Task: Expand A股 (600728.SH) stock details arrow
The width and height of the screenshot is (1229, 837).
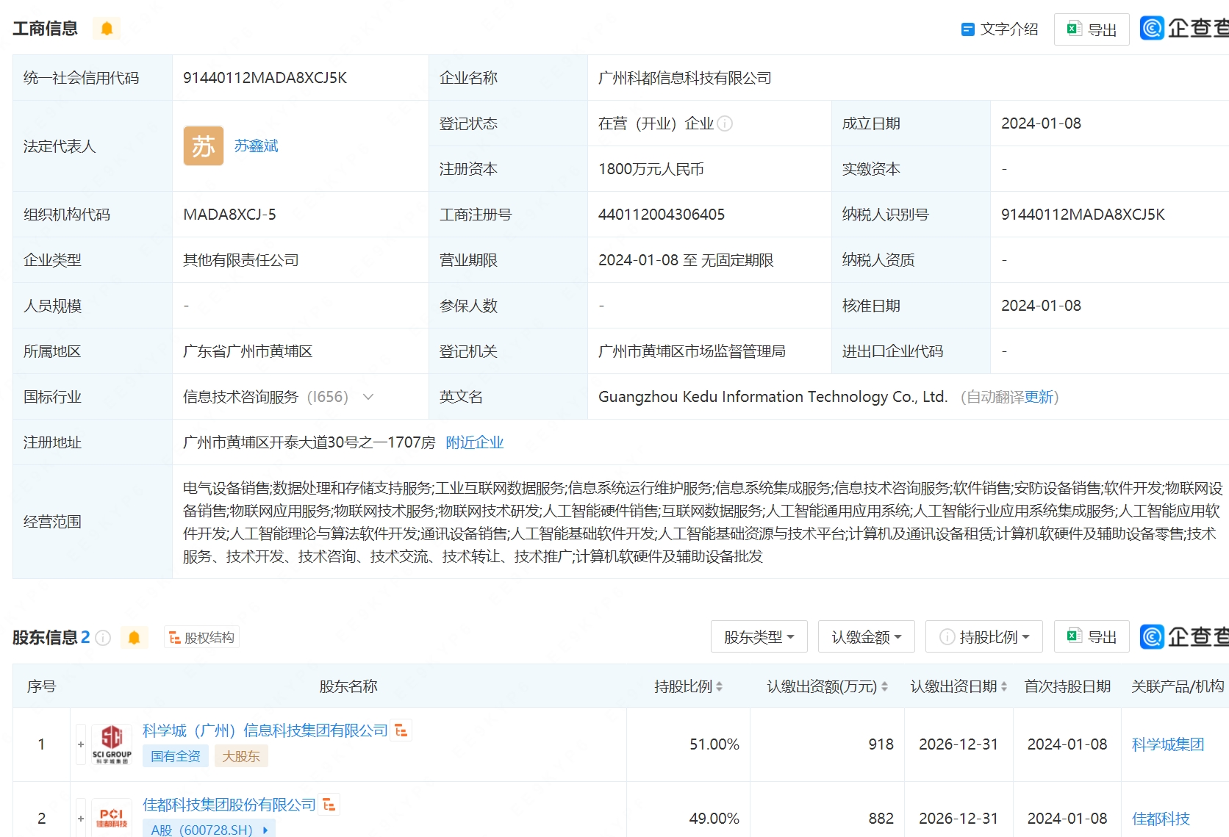Action: (x=265, y=829)
